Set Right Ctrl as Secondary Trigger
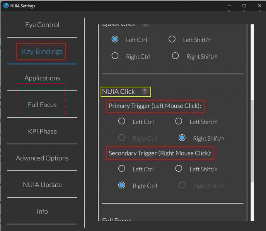This screenshot has height=231, width=266. [x=122, y=185]
